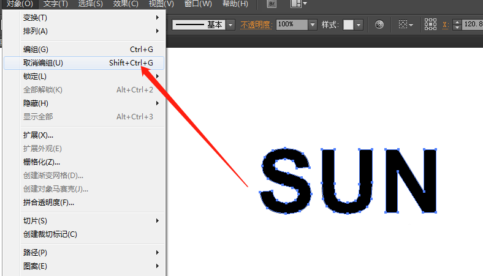Open the 窗口(W) menu

[198, 4]
